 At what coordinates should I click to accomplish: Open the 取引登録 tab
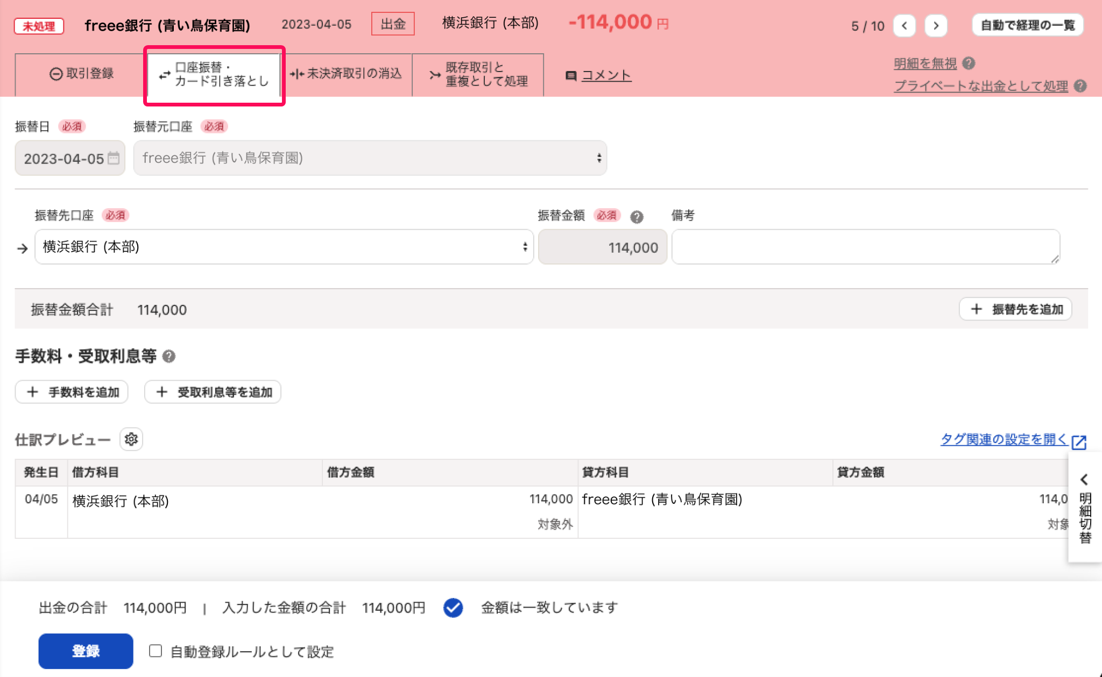pos(81,74)
